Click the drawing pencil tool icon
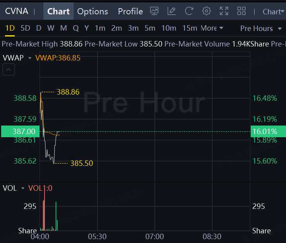The width and height of the screenshot is (286, 243). [172, 11]
